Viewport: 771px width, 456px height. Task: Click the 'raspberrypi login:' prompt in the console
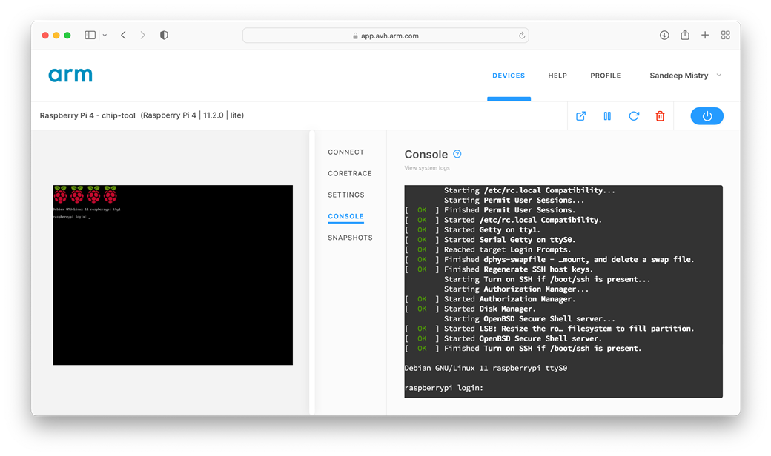pos(443,388)
